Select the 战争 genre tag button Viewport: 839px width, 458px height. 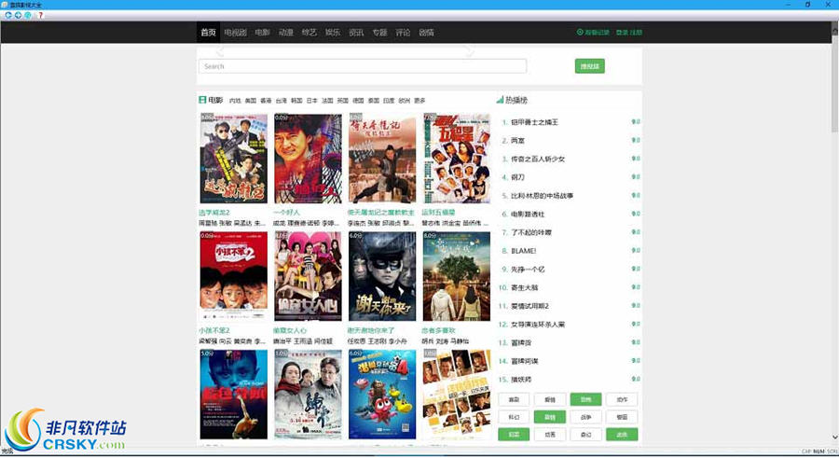tap(586, 417)
